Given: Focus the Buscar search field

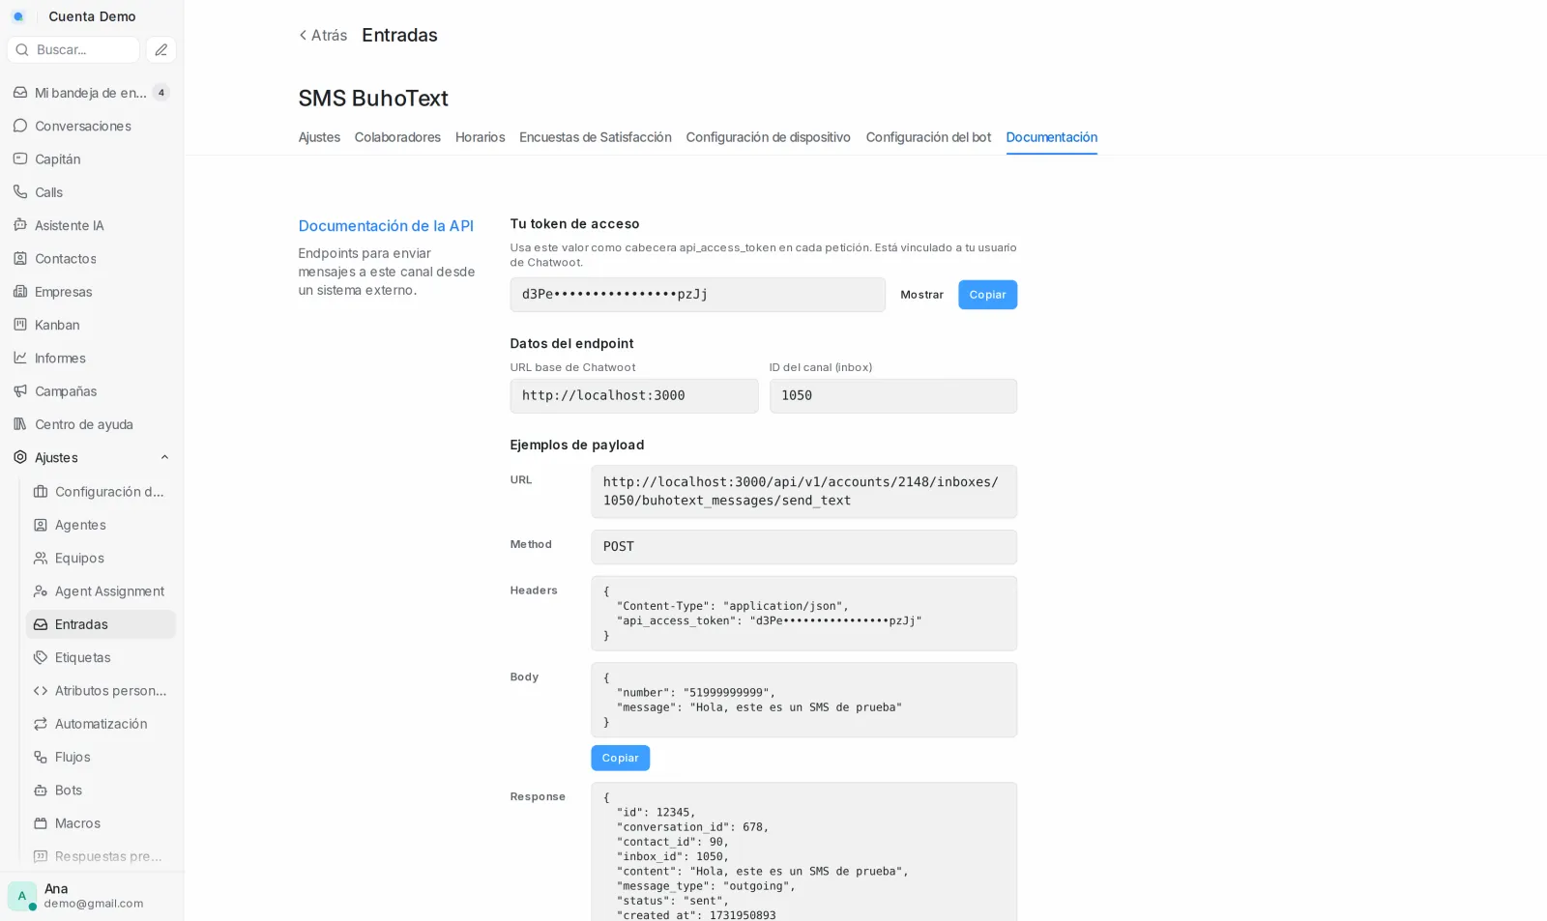Looking at the screenshot, I should pyautogui.click(x=73, y=49).
